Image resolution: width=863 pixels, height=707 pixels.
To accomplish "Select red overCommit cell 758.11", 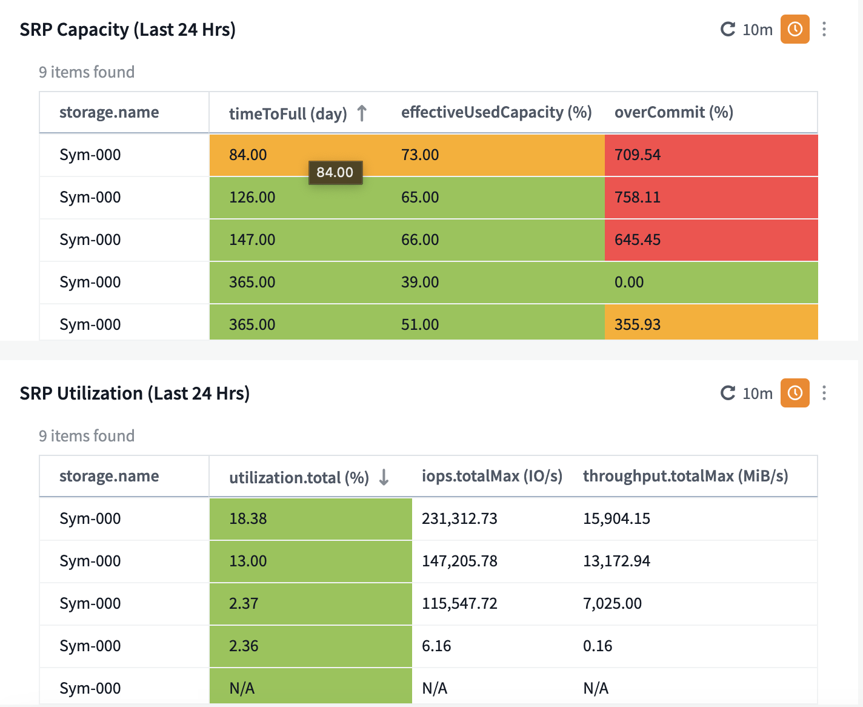I will pyautogui.click(x=638, y=197).
